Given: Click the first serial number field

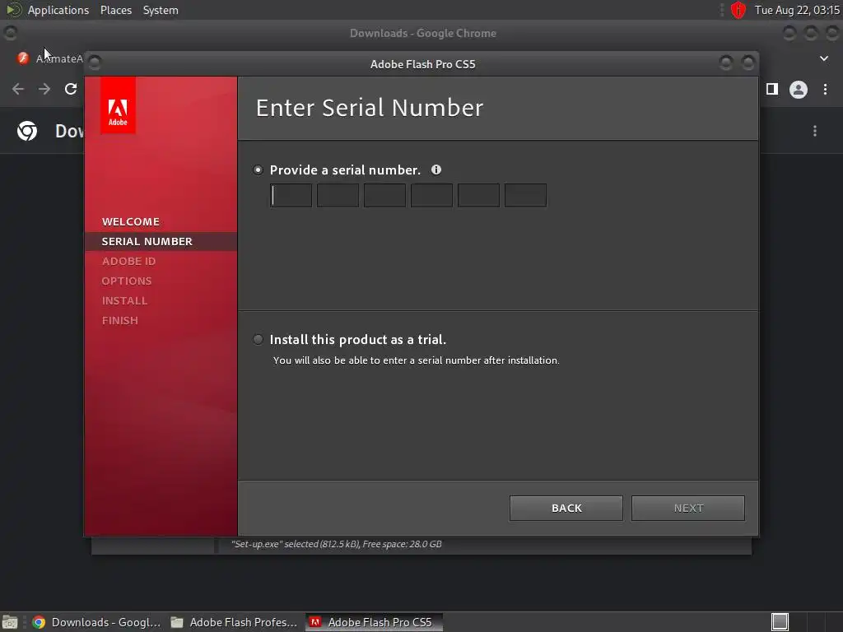Looking at the screenshot, I should [291, 196].
